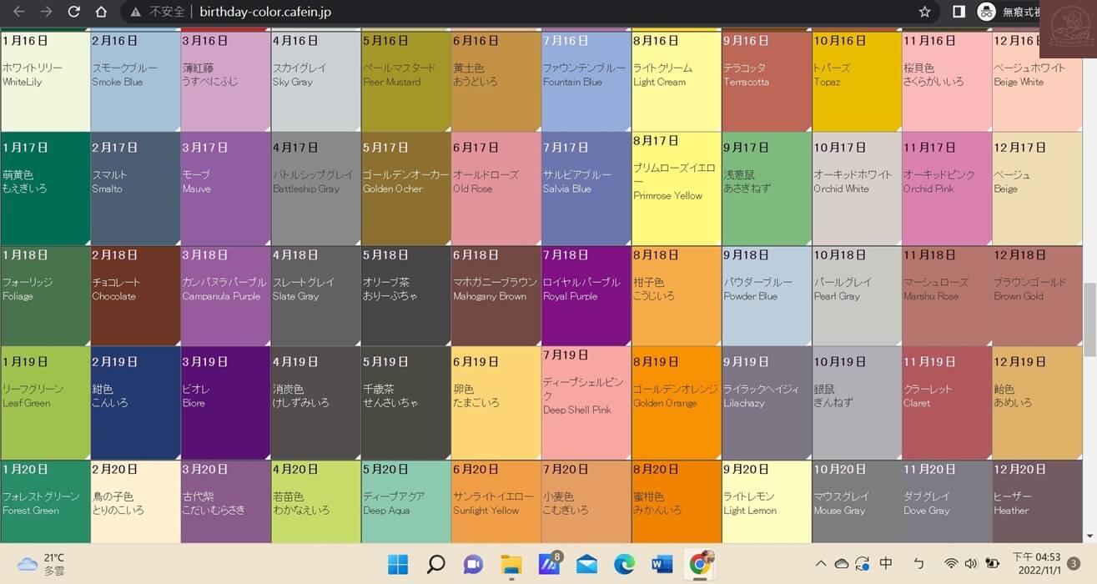Launch Microsoft Edge from the taskbar

(x=624, y=565)
